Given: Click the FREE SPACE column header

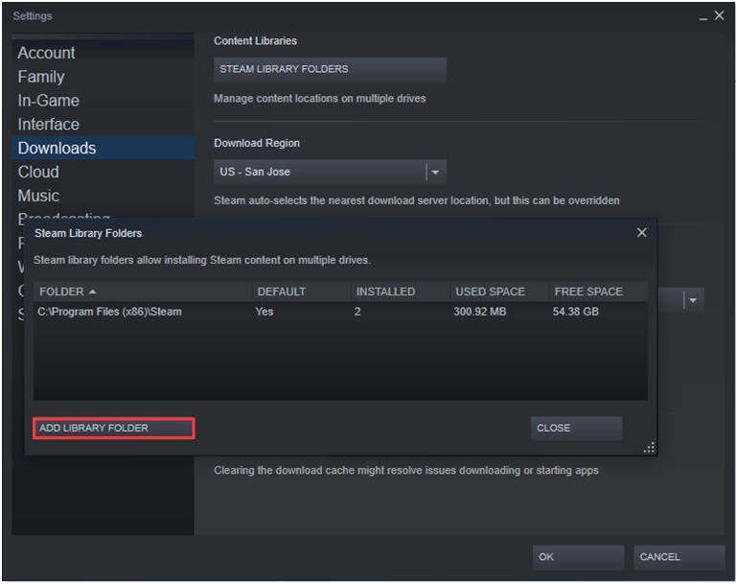Looking at the screenshot, I should 599,292.
